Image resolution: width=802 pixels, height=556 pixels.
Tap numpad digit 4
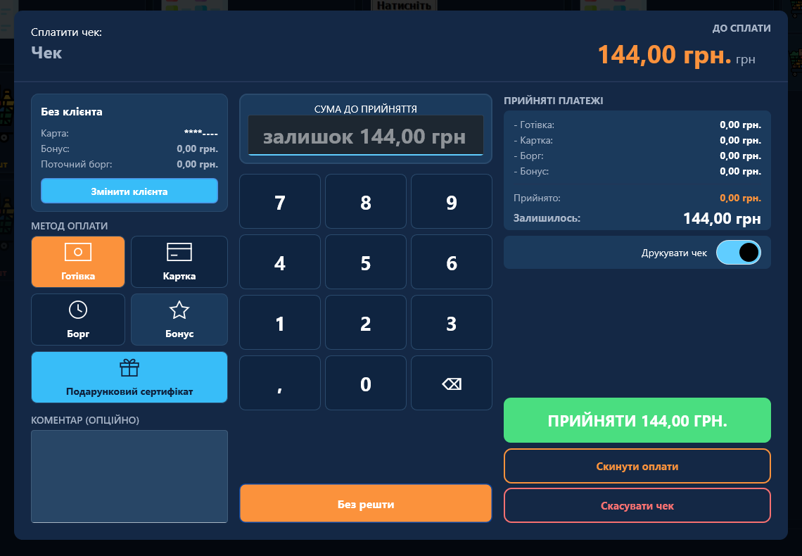click(x=280, y=263)
